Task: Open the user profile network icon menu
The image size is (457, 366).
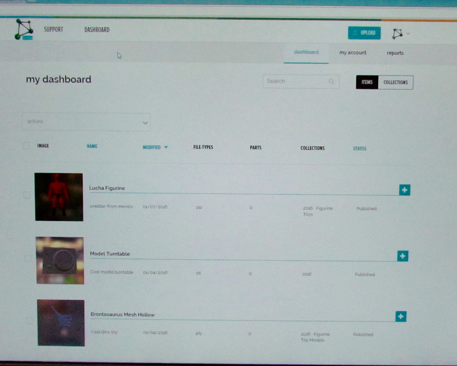Action: (x=397, y=33)
